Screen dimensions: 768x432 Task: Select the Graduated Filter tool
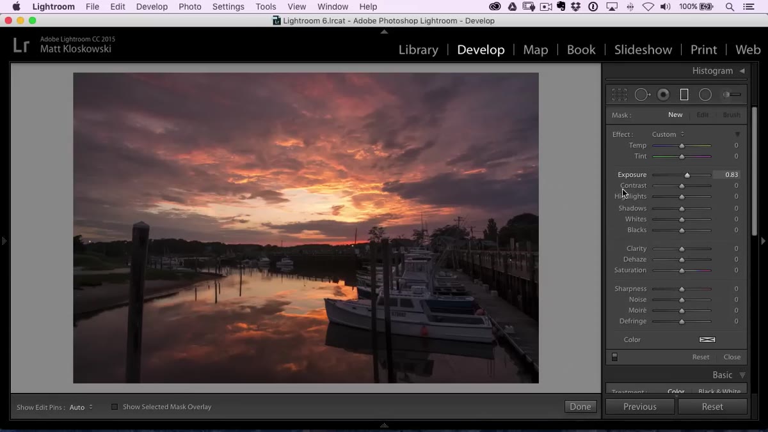point(684,95)
